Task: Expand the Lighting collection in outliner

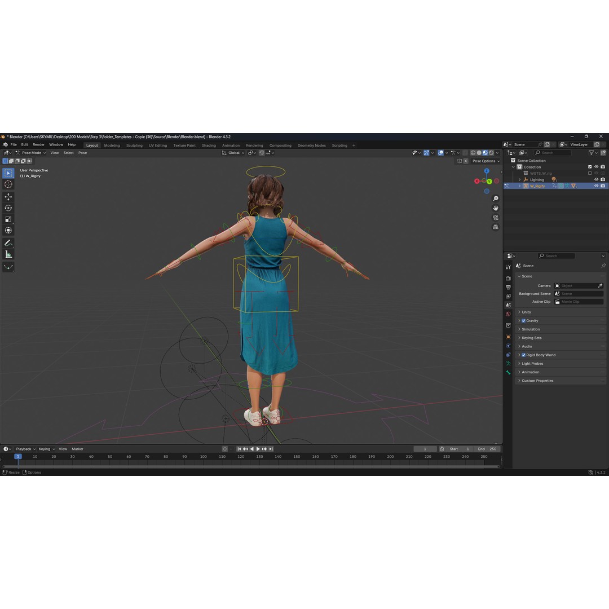Action: (x=520, y=180)
